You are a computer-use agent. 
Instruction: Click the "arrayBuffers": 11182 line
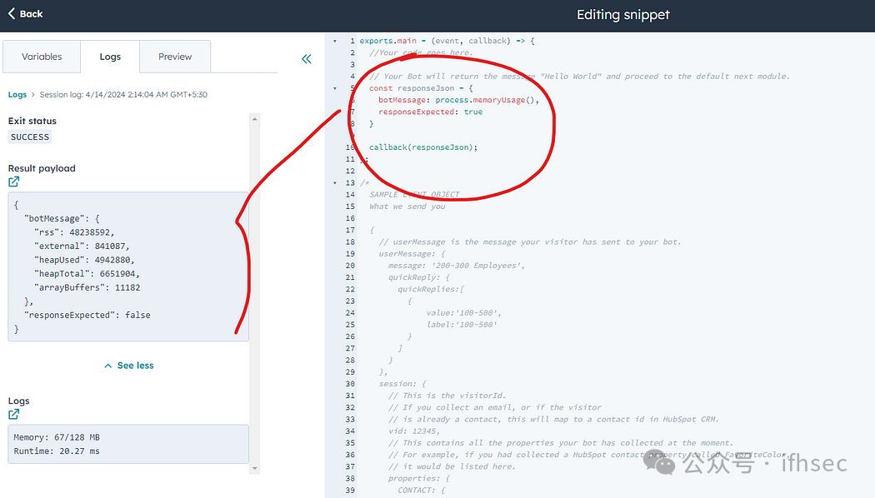coord(87,288)
